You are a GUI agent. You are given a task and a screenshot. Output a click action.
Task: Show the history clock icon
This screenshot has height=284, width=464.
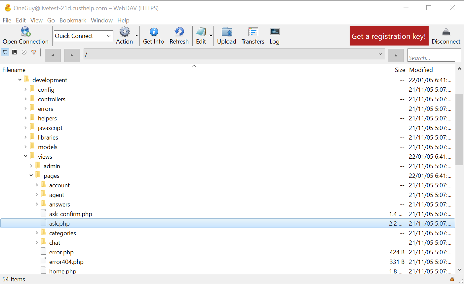(x=24, y=52)
